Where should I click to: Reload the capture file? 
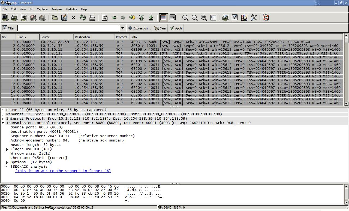click(83, 18)
